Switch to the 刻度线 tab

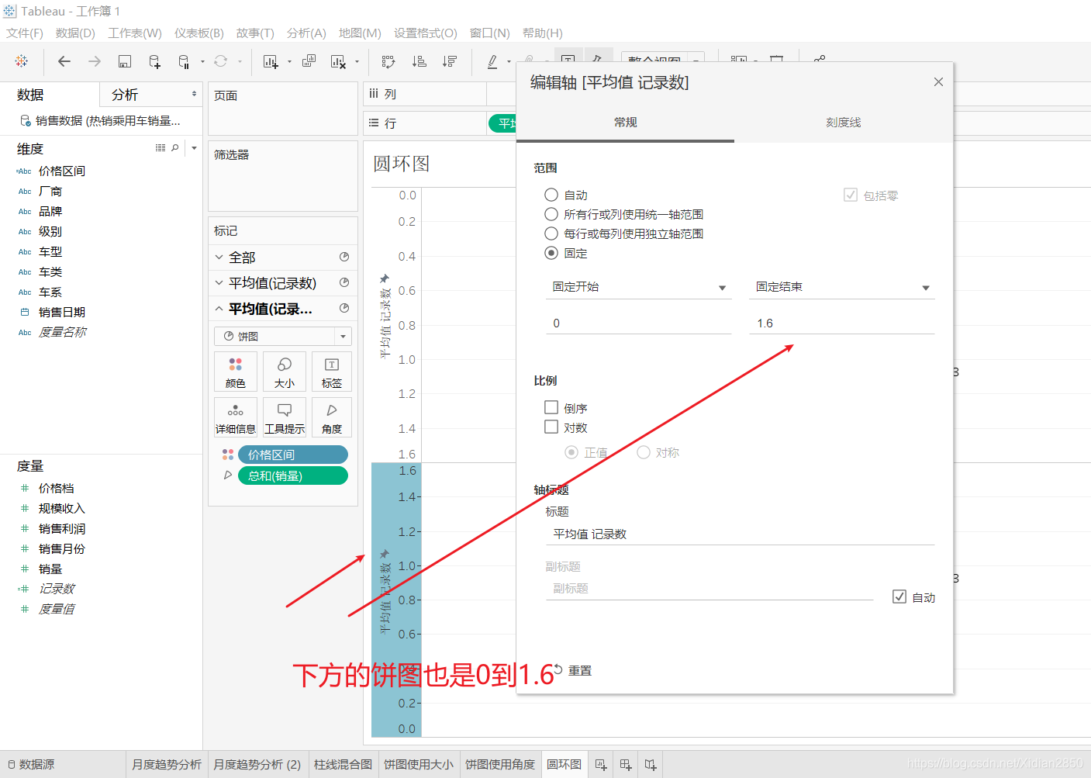[x=844, y=123]
